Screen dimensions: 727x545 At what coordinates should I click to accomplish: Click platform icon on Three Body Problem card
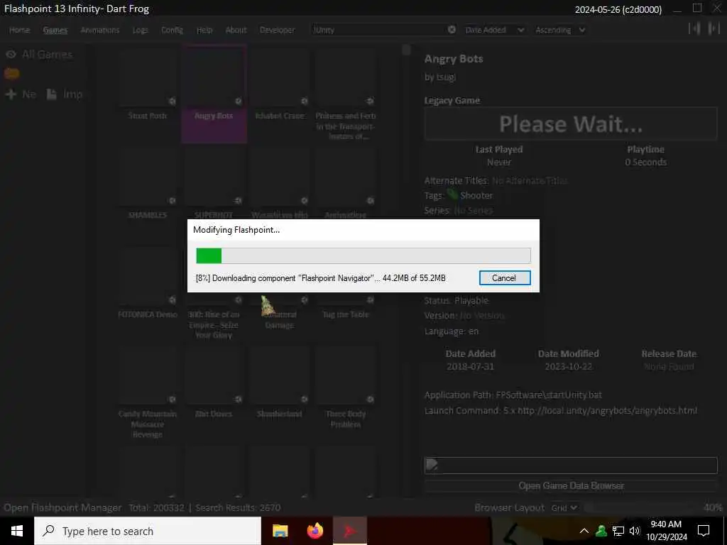click(371, 399)
